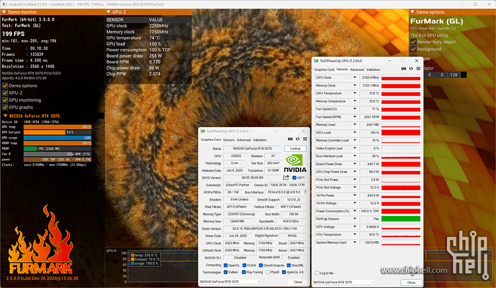Click the NVIDIA logo in GPU-Z
The width and height of the screenshot is (496, 288).
pos(295,163)
